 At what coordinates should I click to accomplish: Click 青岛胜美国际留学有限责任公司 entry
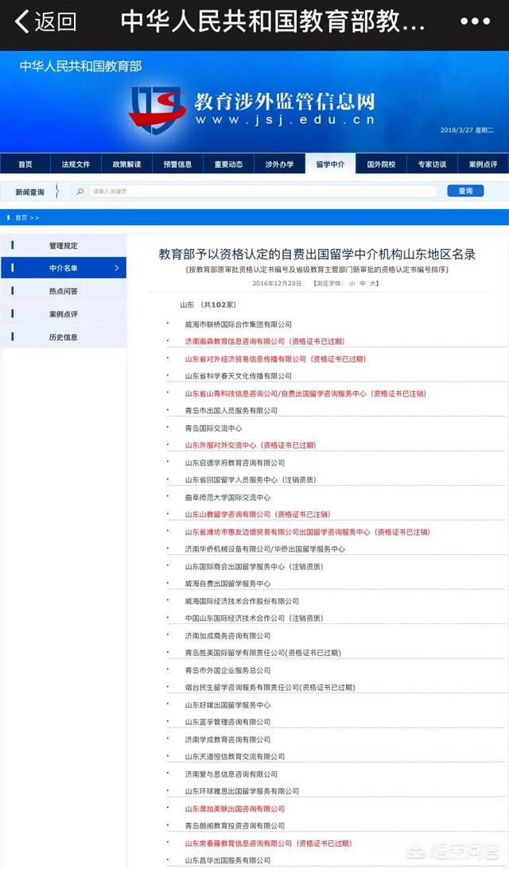[x=262, y=653]
